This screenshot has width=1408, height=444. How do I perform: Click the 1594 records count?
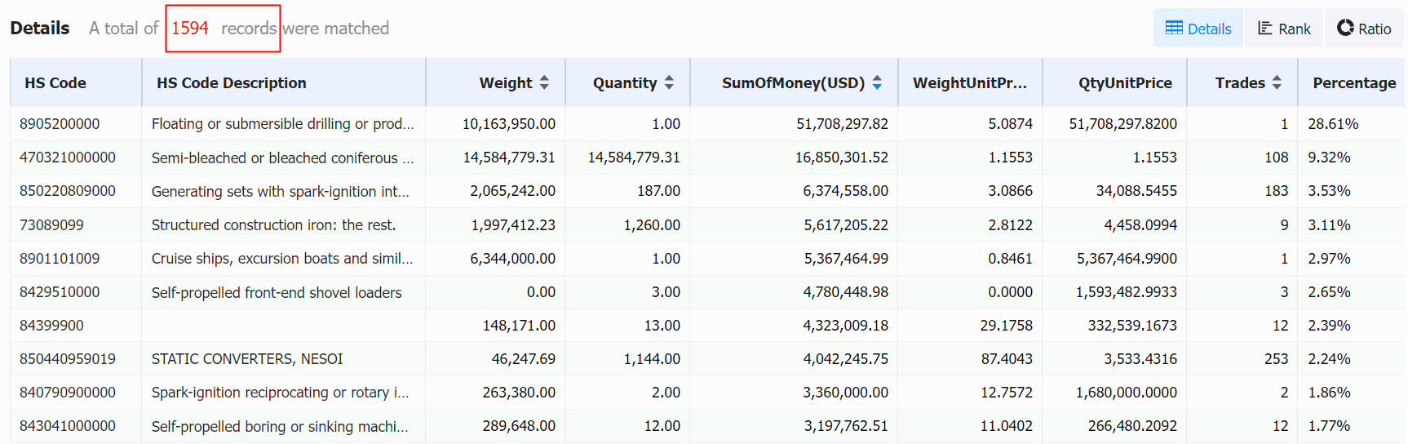click(190, 29)
